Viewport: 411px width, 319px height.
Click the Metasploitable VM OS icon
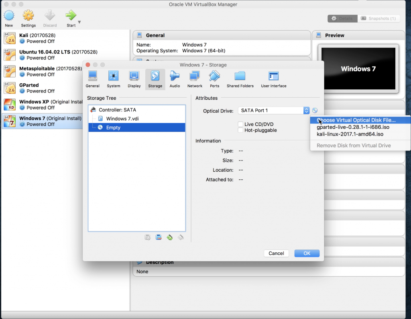10,71
